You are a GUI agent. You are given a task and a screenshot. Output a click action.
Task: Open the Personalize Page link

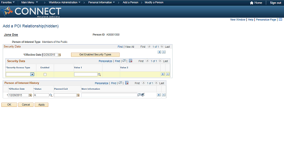pos(266,19)
